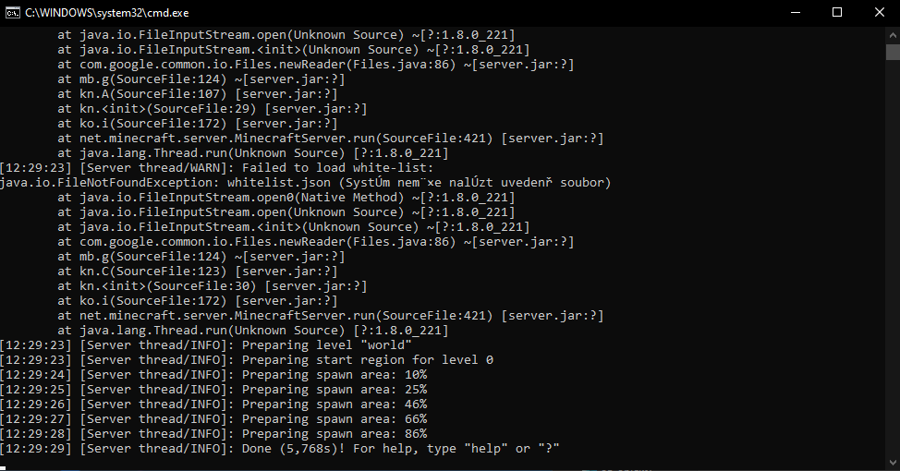Click the "Preparing spawn area: 10%" line
The image size is (900, 471).
(x=213, y=375)
